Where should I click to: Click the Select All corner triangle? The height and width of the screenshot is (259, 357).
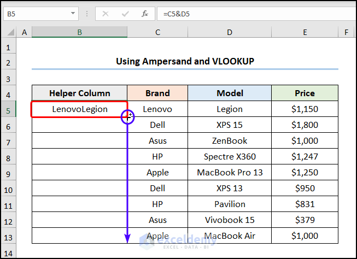(10, 32)
